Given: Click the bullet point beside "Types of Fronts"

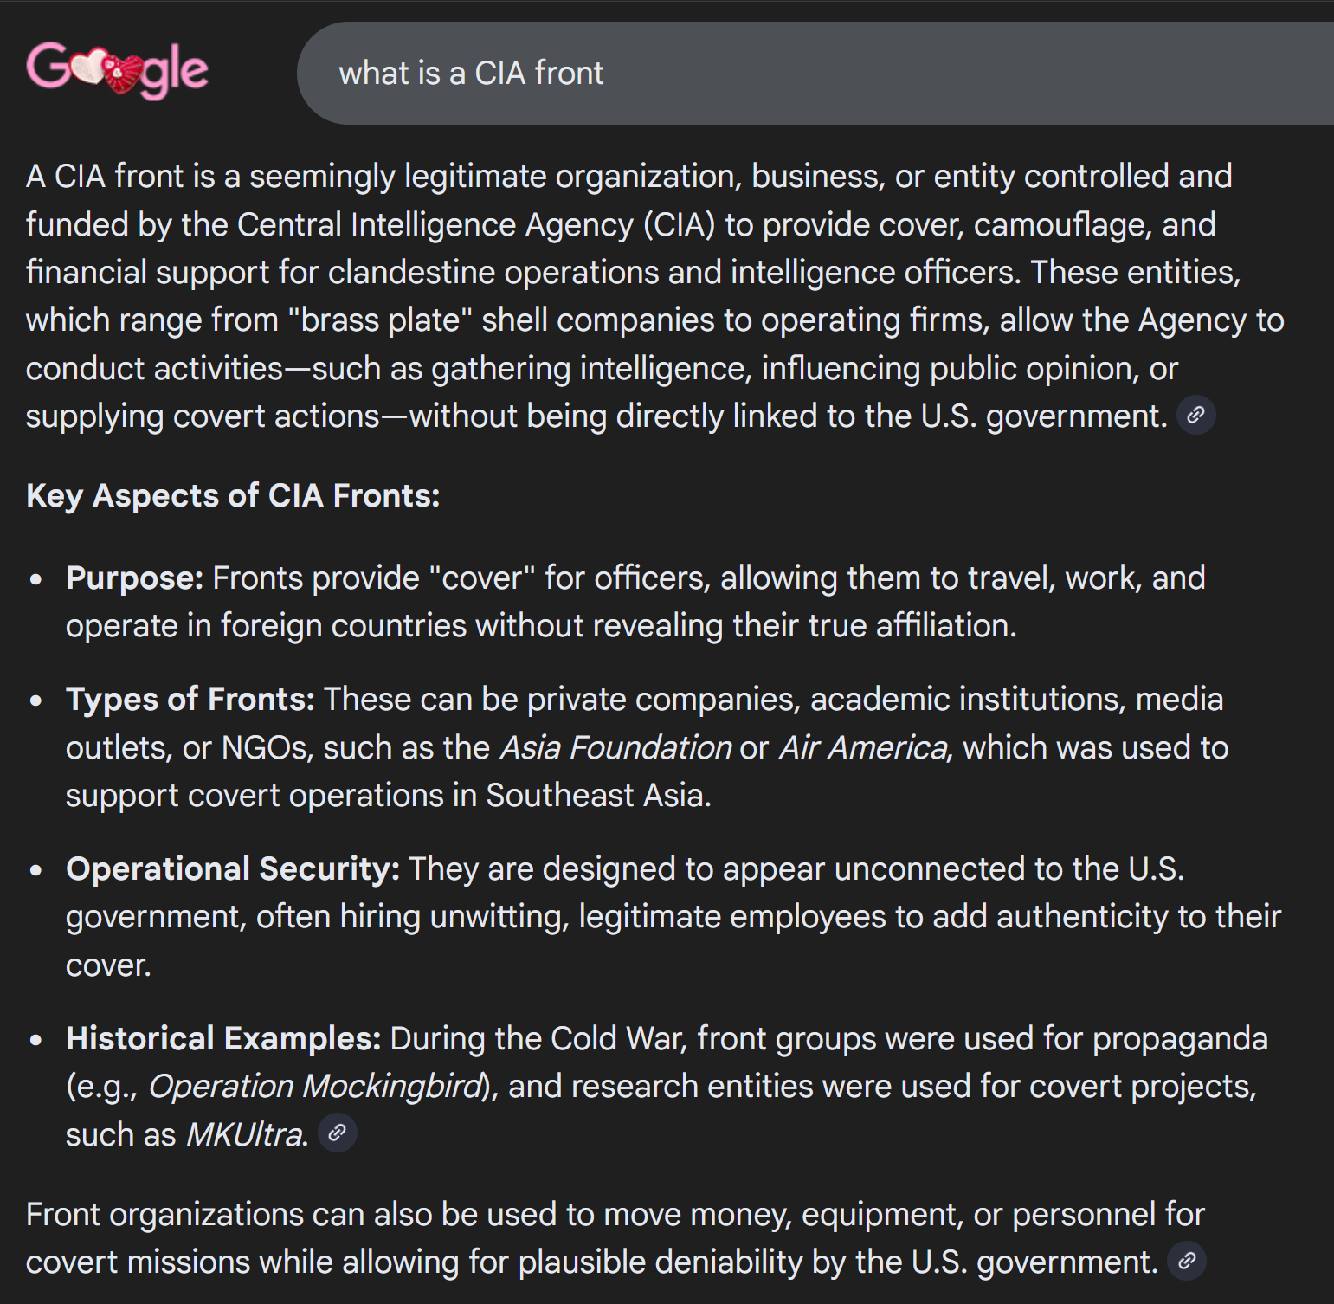Looking at the screenshot, I should [x=36, y=700].
